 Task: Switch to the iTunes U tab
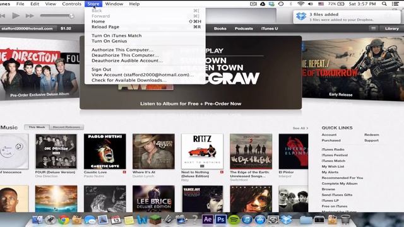click(x=270, y=28)
